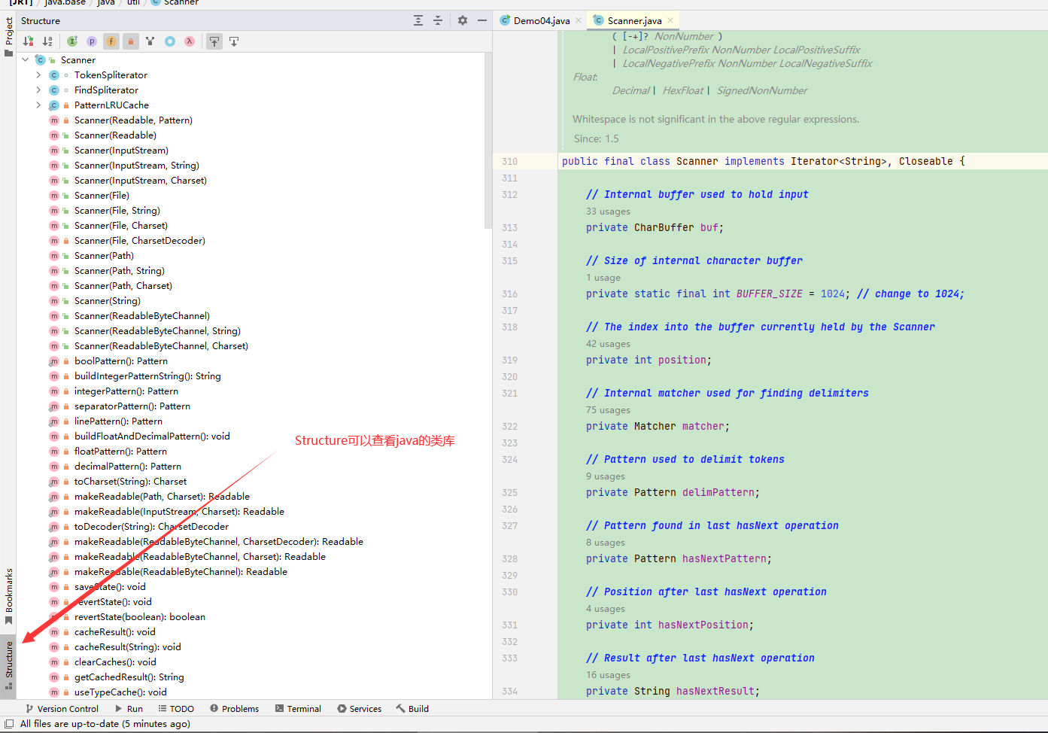
Task: Switch to the Scanner.java editor tab
Action: pos(633,20)
